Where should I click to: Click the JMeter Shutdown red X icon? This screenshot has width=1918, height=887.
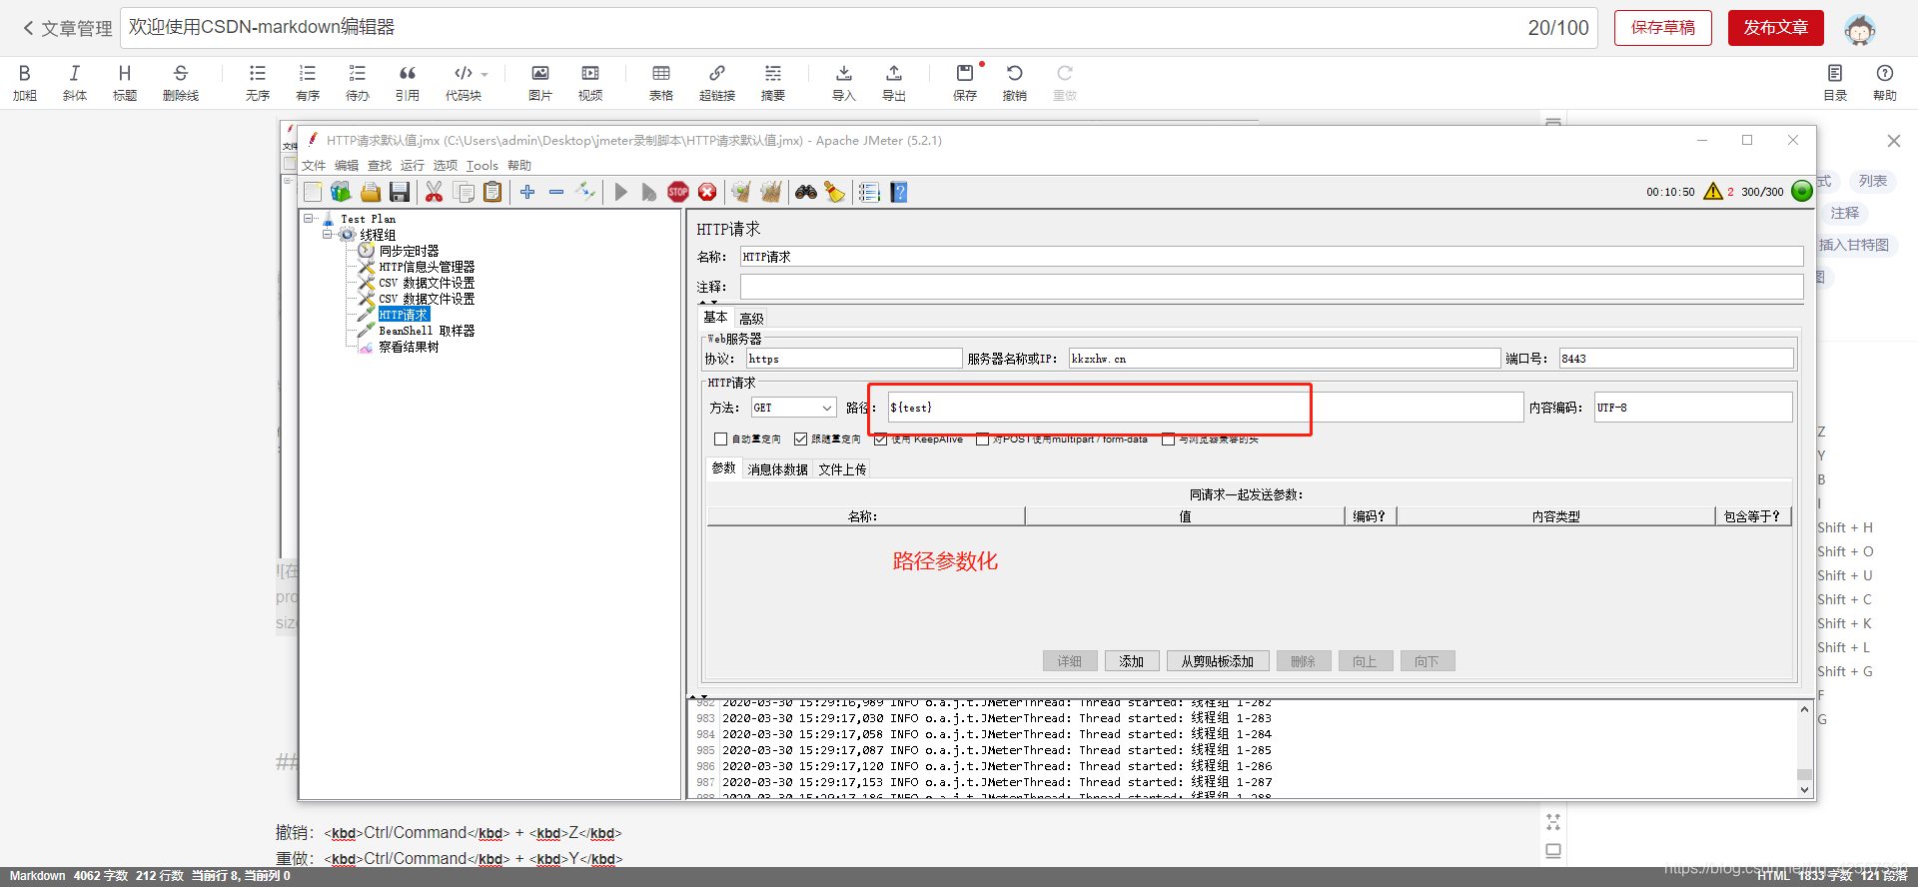pyautogui.click(x=707, y=192)
